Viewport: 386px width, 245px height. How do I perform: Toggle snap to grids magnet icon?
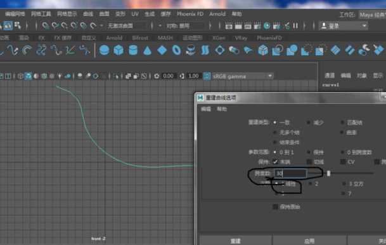point(46,25)
